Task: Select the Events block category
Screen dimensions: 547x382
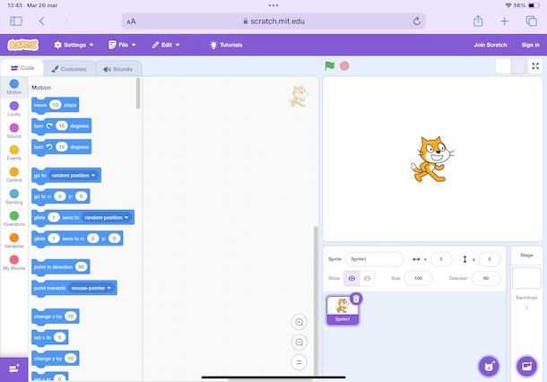Action: (14, 152)
